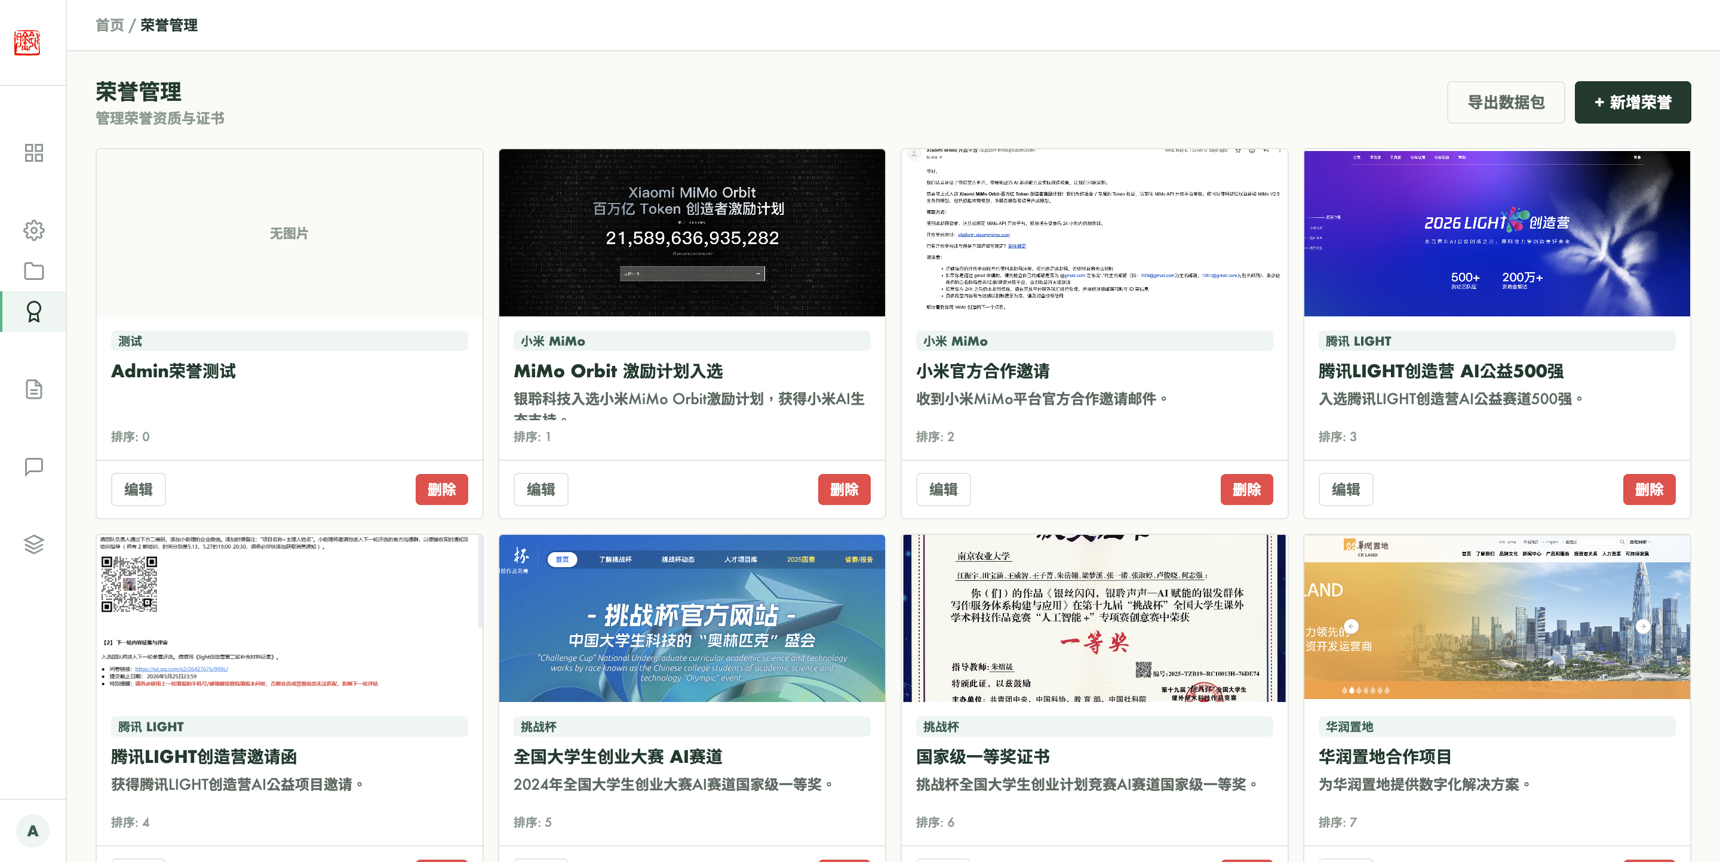
Task: Open the document icon in the sidebar
Action: click(x=33, y=389)
